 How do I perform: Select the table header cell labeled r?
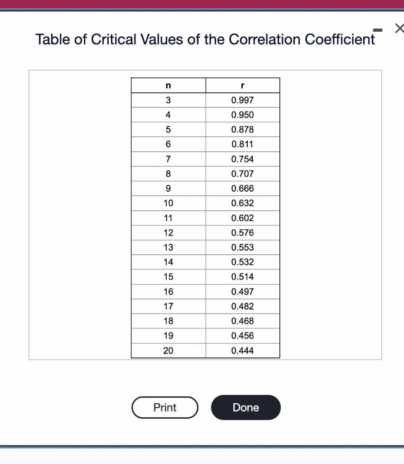(242, 85)
